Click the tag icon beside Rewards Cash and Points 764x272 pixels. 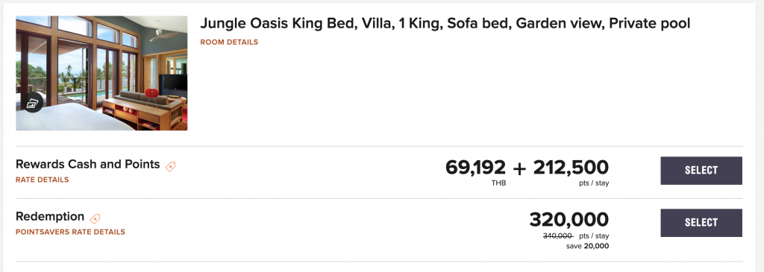pyautogui.click(x=170, y=166)
